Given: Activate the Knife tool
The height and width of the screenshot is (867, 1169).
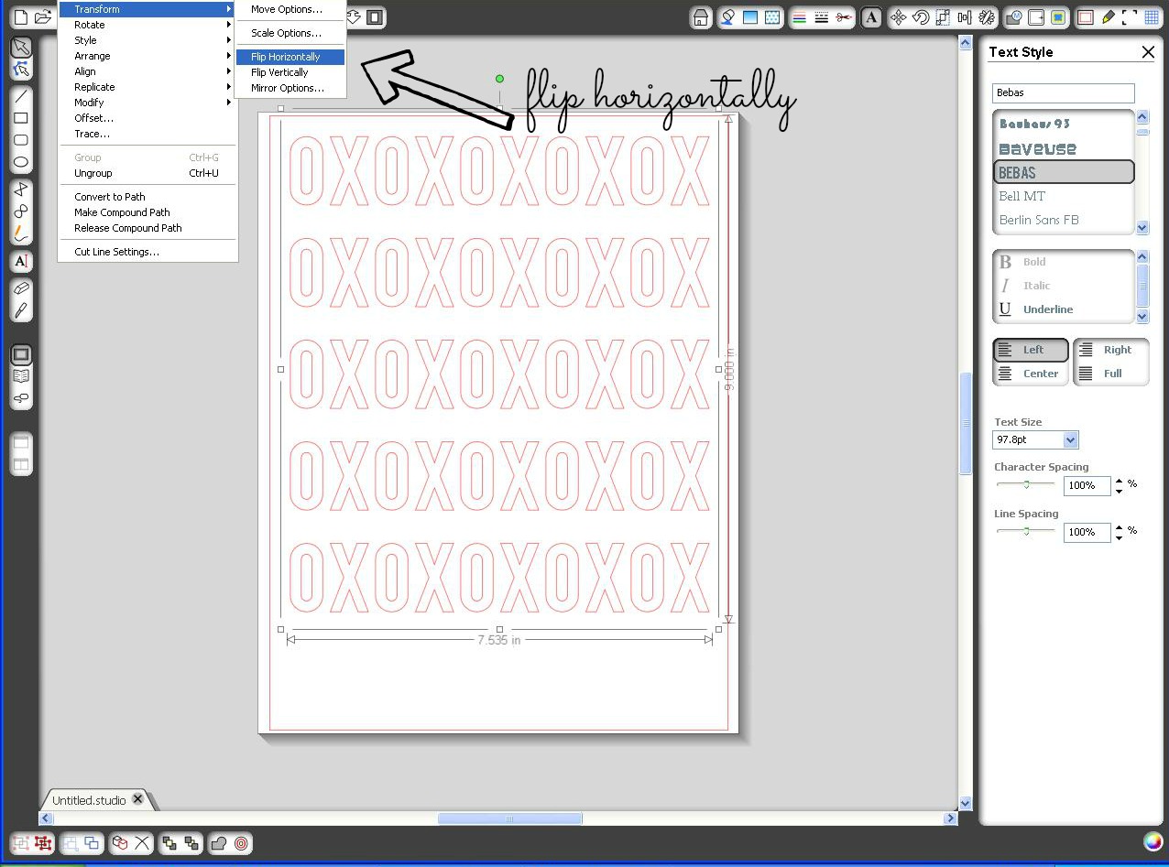Looking at the screenshot, I should click(x=21, y=310).
